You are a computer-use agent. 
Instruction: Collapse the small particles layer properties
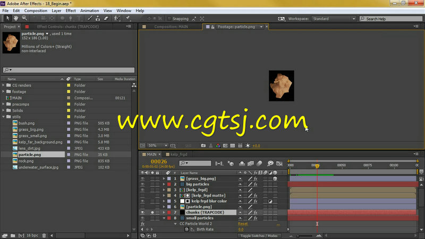[x=164, y=218]
